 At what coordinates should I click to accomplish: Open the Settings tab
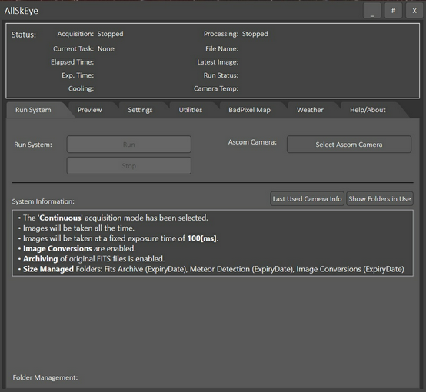tap(140, 110)
